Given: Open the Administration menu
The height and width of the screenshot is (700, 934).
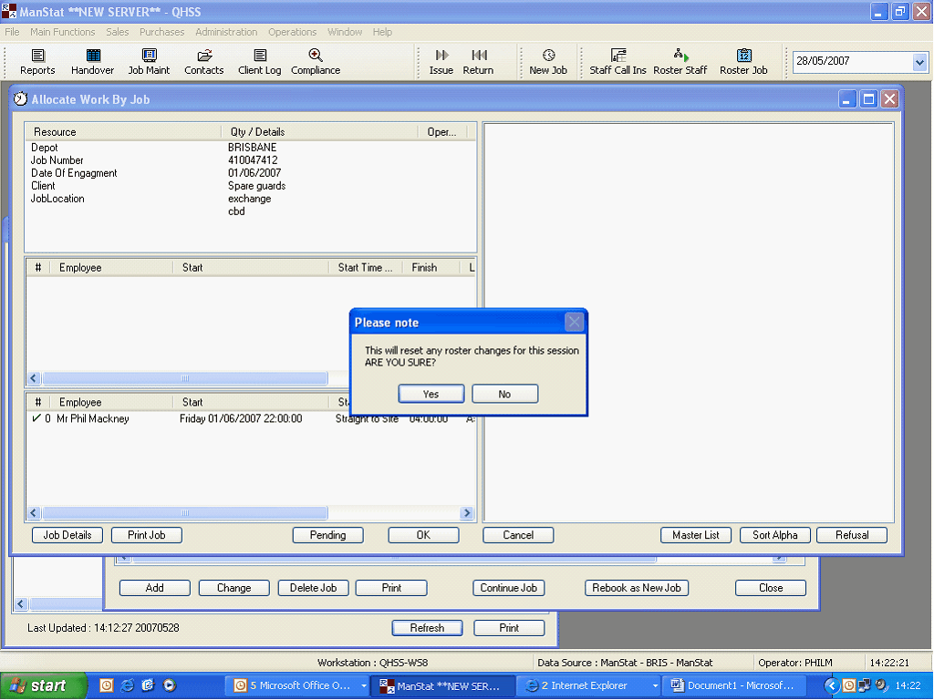Looking at the screenshot, I should pyautogui.click(x=226, y=32).
